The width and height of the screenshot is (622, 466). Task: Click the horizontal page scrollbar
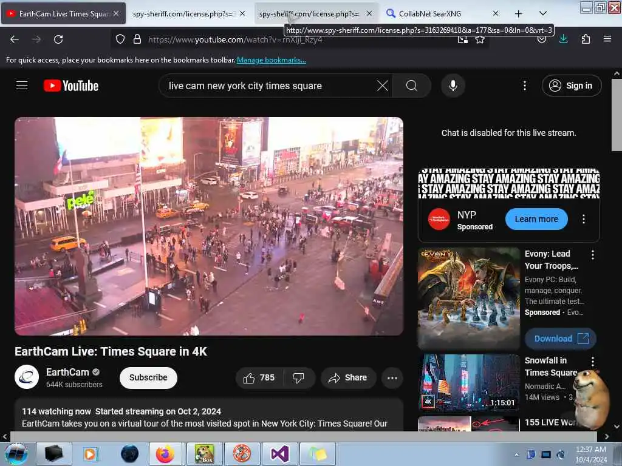click(304, 436)
